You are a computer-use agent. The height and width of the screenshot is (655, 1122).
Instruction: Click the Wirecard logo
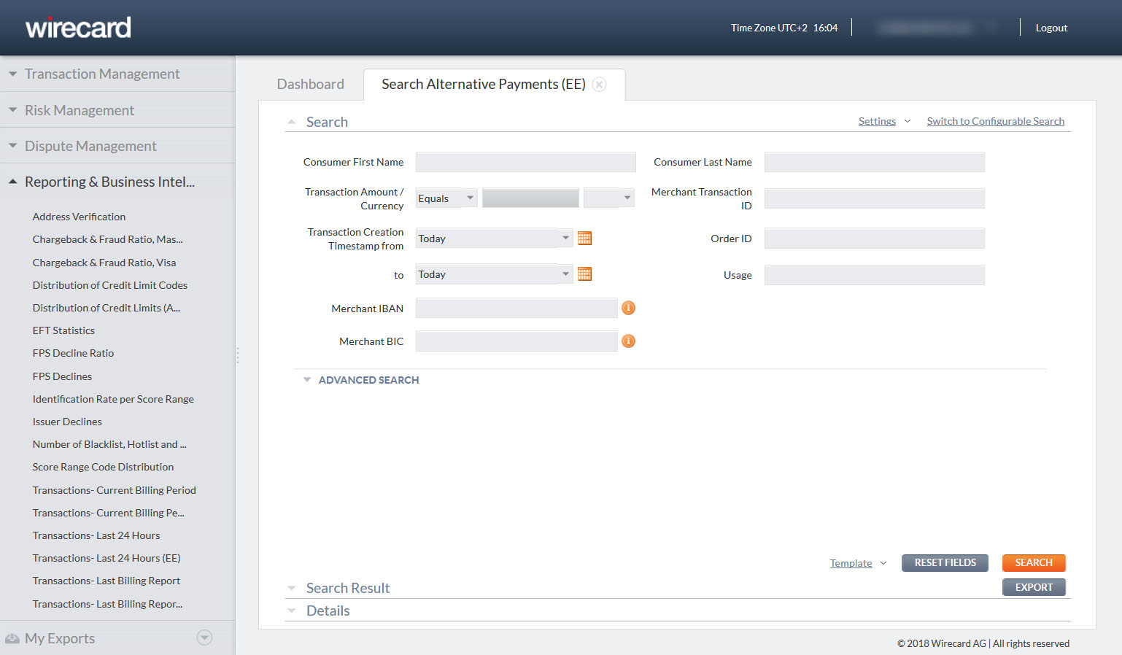click(x=78, y=27)
